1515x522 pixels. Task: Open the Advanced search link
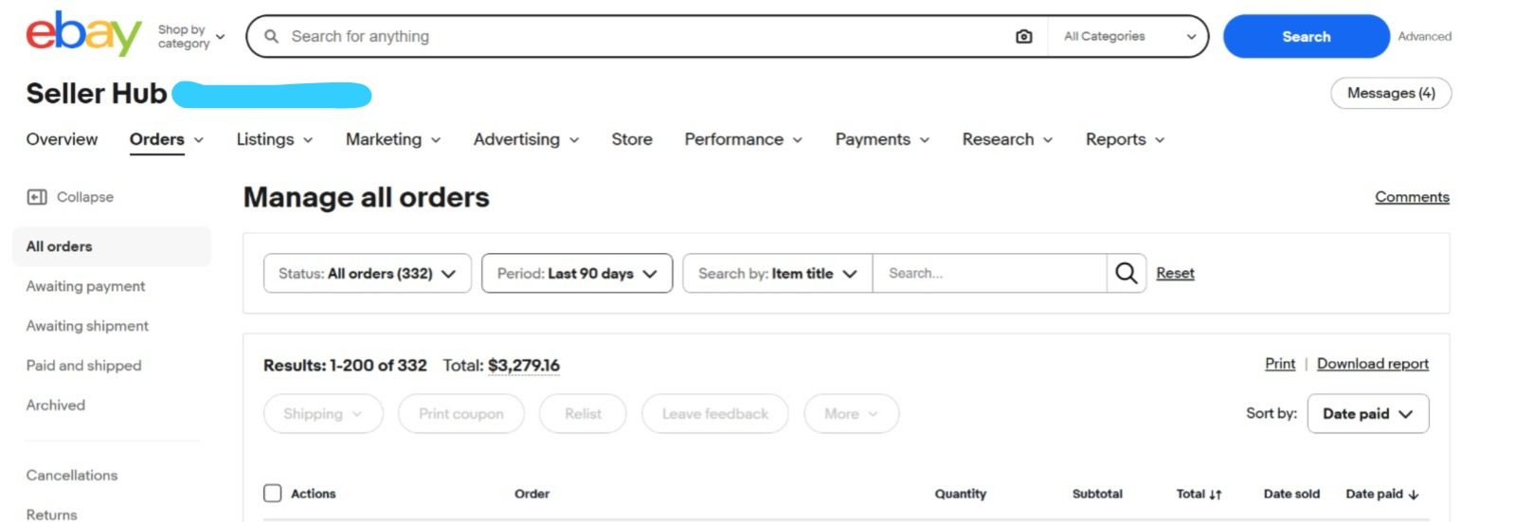pos(1424,36)
